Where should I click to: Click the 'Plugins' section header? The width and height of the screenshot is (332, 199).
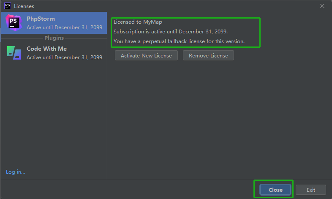pyautogui.click(x=54, y=38)
